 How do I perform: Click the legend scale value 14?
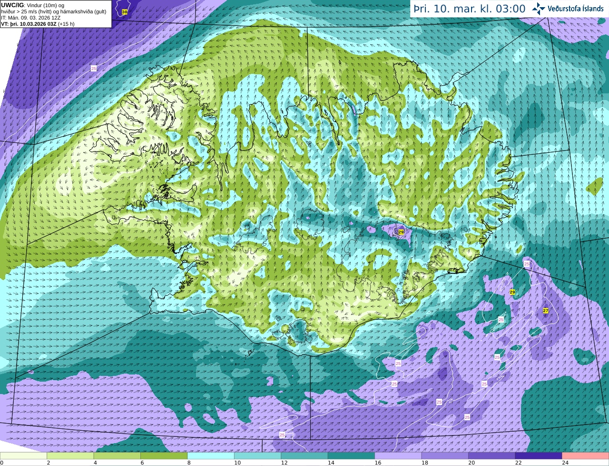tap(331, 463)
